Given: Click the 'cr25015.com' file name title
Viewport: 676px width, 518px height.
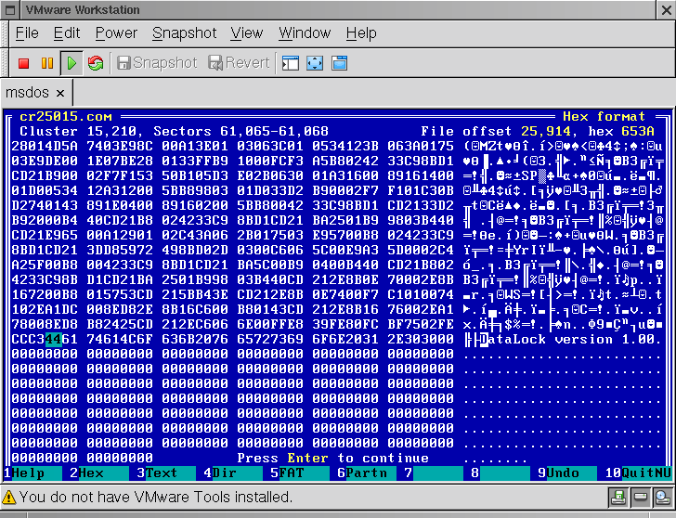Looking at the screenshot, I should 66,116.
